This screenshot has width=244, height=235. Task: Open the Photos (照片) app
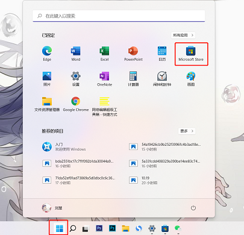tap(47, 78)
